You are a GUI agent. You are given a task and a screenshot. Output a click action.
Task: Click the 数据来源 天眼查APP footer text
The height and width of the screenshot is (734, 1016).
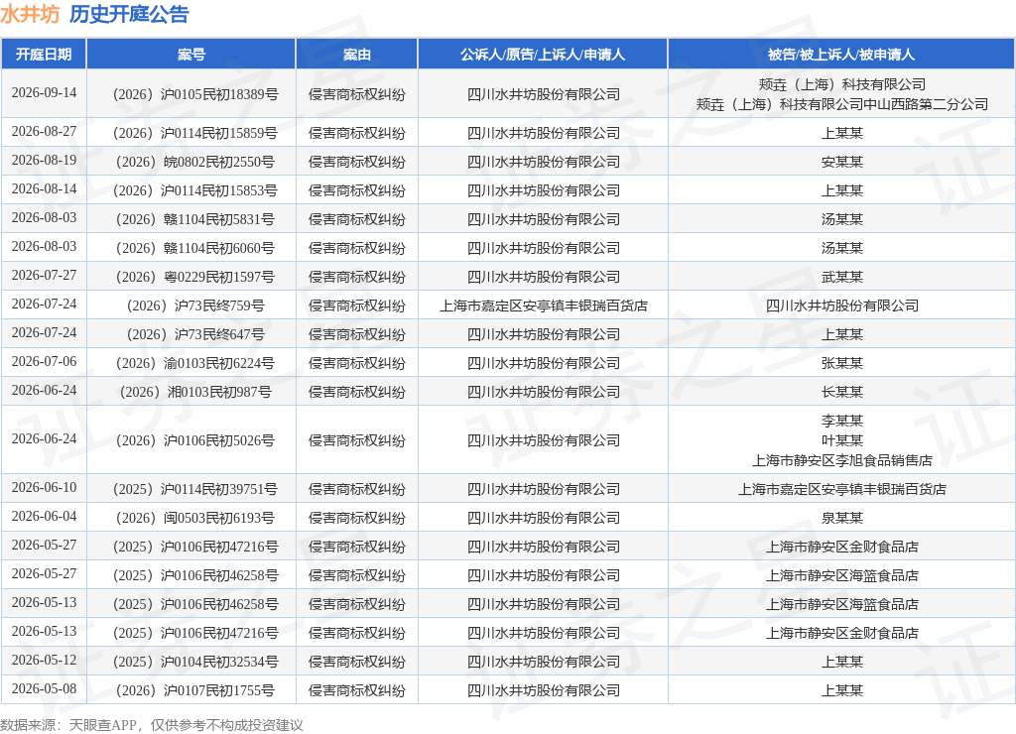[x=152, y=725]
